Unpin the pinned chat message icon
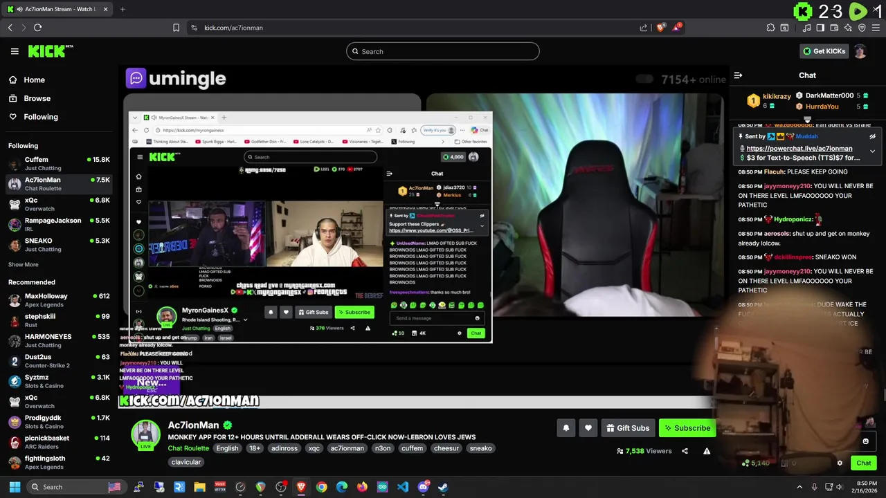886x498 pixels. tap(872, 137)
